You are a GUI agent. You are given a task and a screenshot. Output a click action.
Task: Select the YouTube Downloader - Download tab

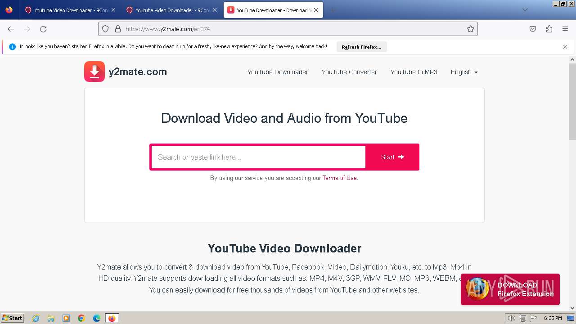(273, 10)
